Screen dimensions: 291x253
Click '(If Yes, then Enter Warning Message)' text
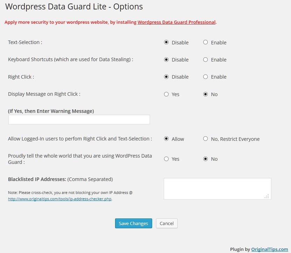pos(51,111)
